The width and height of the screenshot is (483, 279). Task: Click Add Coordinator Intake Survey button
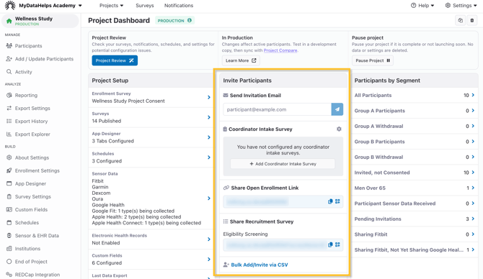tap(283, 164)
